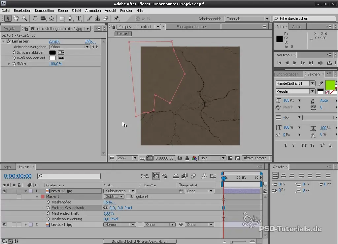Image resolution: width=338 pixels, height=244 pixels.
Task: Switch to the Projekt tab
Action: tap(10, 29)
